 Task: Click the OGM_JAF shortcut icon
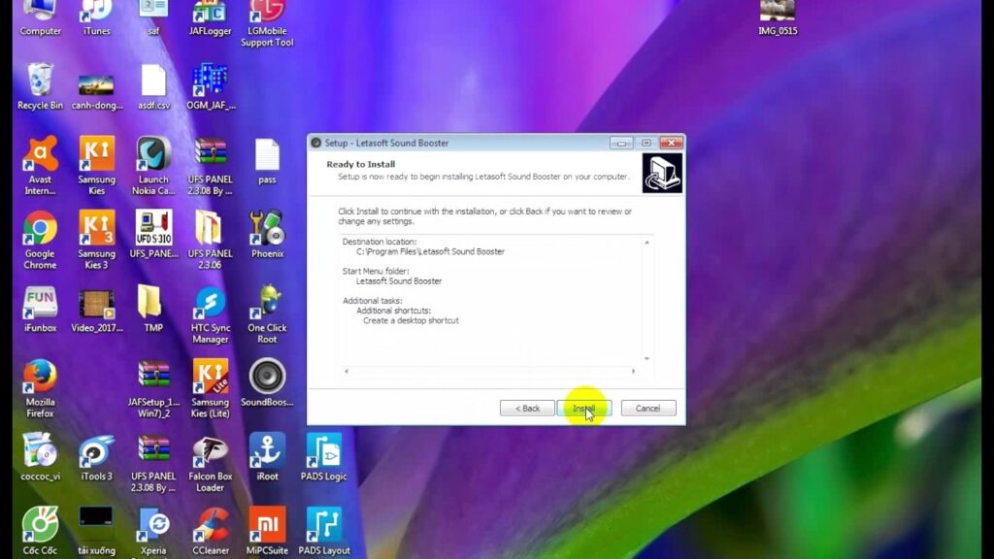(x=211, y=86)
